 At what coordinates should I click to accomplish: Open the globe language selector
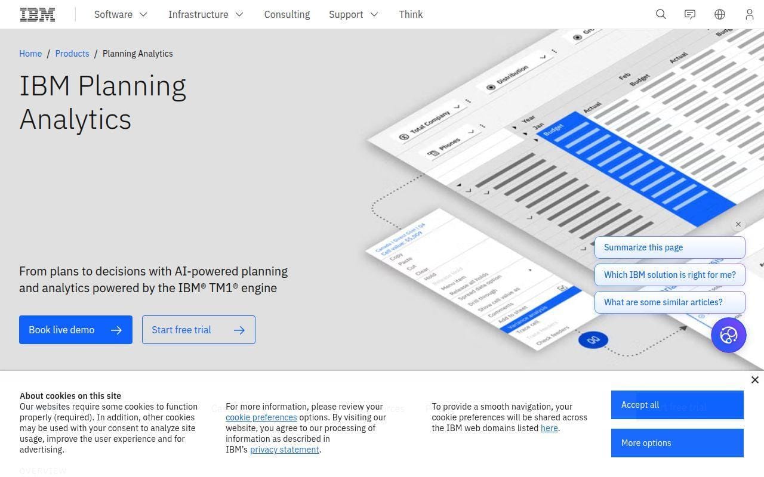click(x=720, y=14)
